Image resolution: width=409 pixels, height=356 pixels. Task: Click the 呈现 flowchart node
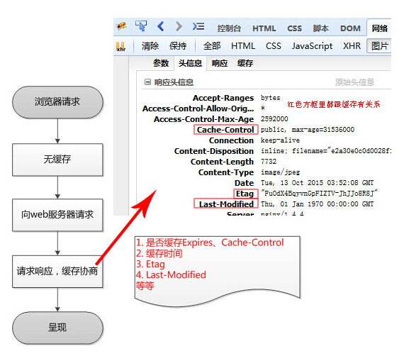click(x=57, y=328)
